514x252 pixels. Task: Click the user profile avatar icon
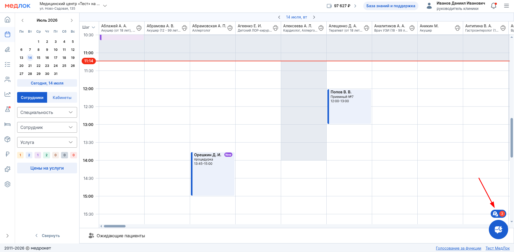[x=429, y=6]
